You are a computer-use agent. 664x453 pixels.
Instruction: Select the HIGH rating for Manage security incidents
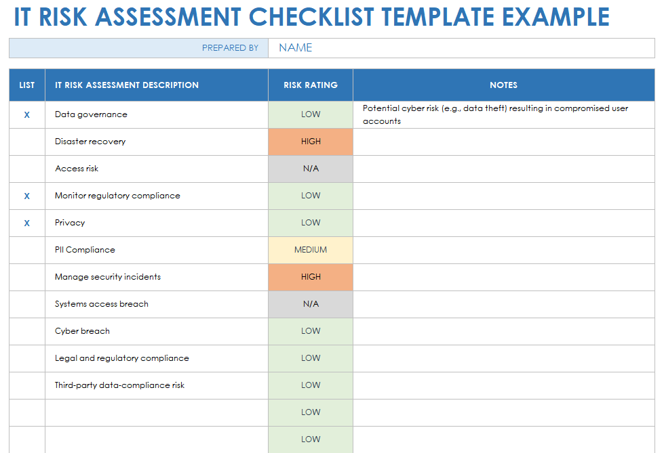click(x=311, y=278)
